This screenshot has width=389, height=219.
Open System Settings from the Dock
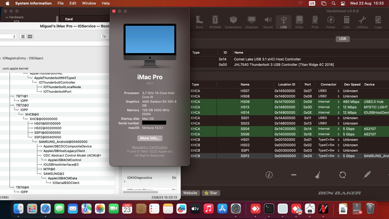tap(236, 209)
